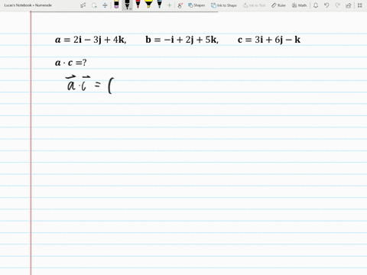Select the black pen

pos(127,5)
